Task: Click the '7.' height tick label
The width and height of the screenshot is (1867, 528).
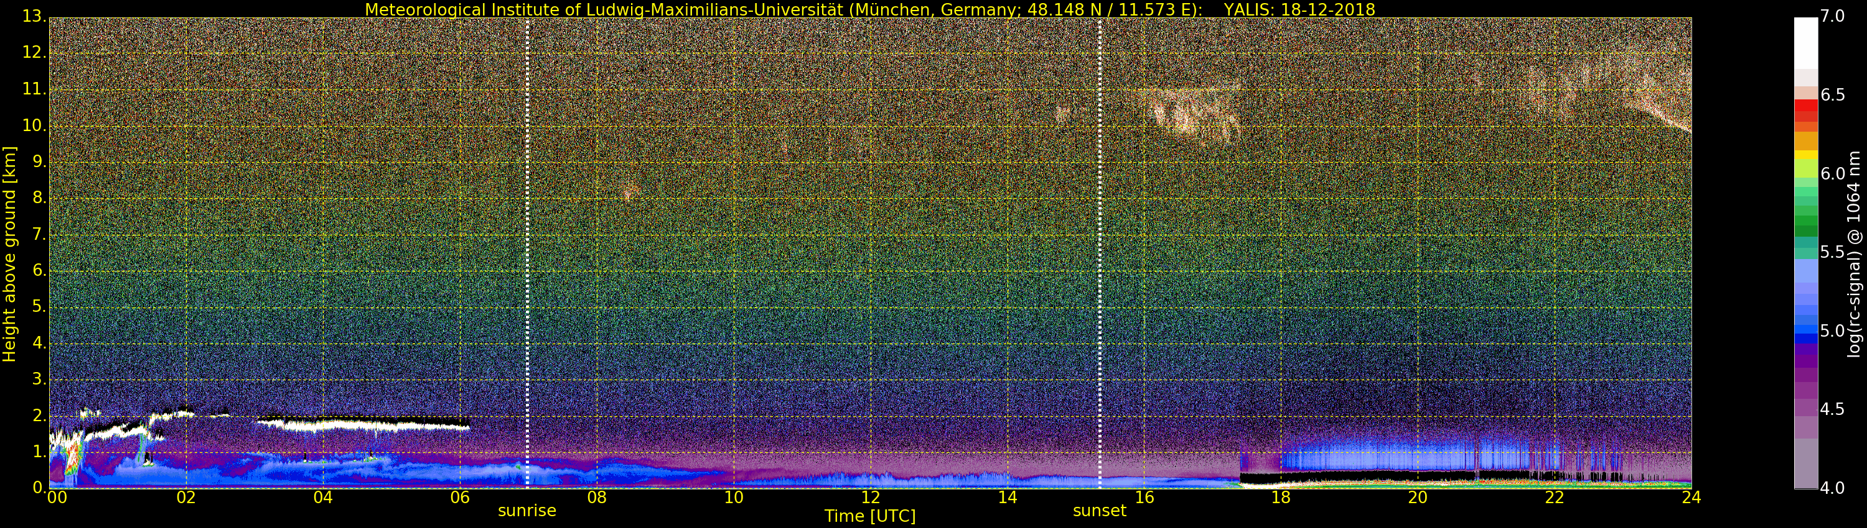Action: click(x=39, y=234)
